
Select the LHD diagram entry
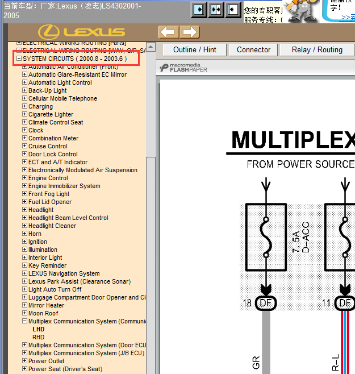click(x=39, y=329)
